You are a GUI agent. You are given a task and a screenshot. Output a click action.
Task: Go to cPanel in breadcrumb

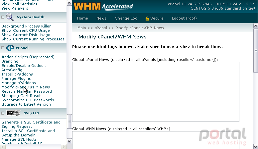click(101, 28)
